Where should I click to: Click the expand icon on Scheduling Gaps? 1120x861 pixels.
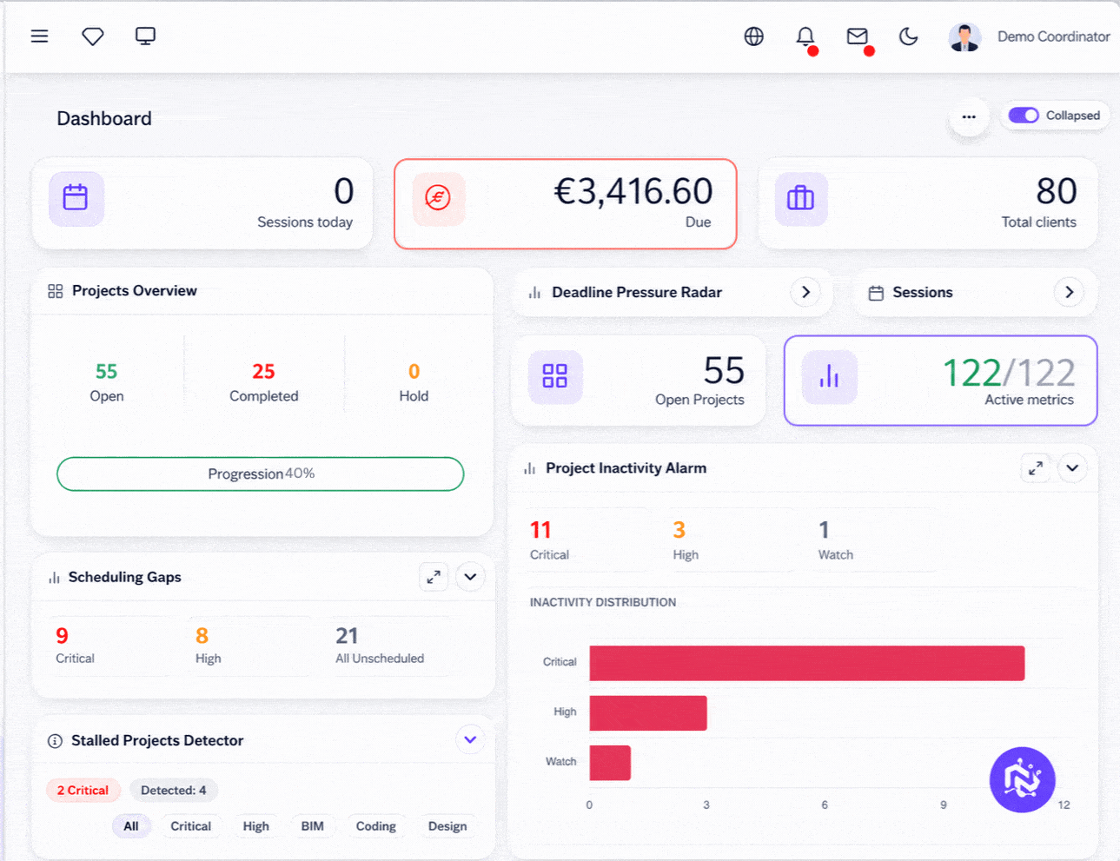(x=434, y=577)
